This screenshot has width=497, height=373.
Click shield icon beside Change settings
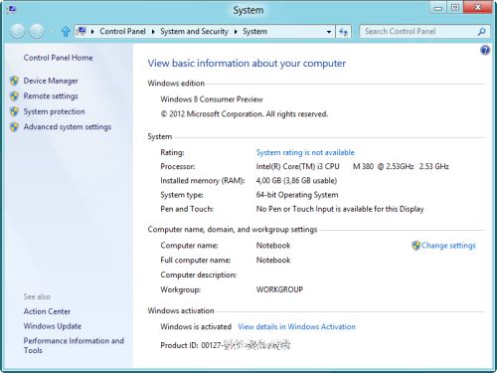click(415, 246)
